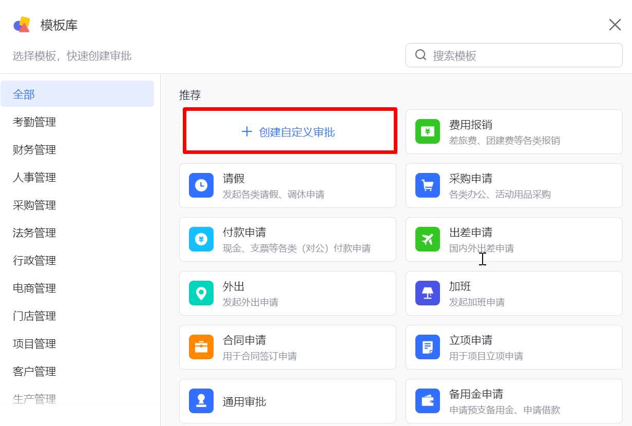Click the shopping cart icon for 采购申请
This screenshot has height=426, width=632.
(x=427, y=185)
